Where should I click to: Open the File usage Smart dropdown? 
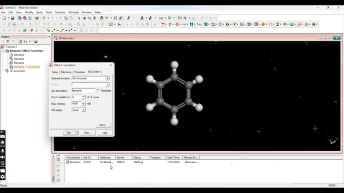(x=83, y=110)
